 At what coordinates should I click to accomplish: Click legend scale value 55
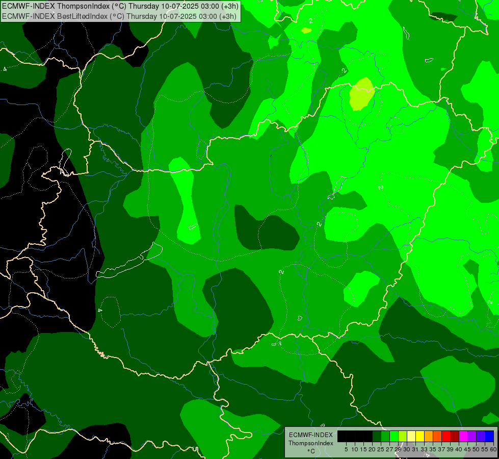click(x=485, y=449)
